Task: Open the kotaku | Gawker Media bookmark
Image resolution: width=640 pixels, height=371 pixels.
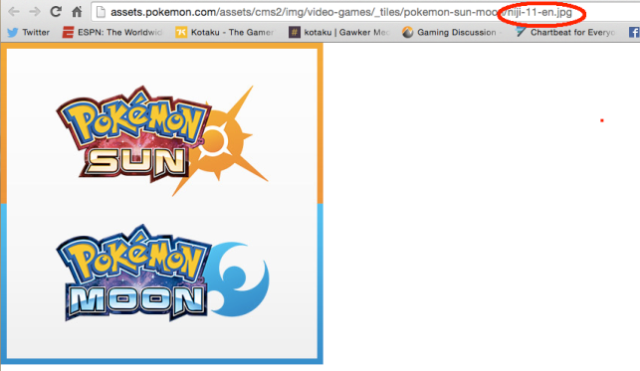Action: pos(339,32)
